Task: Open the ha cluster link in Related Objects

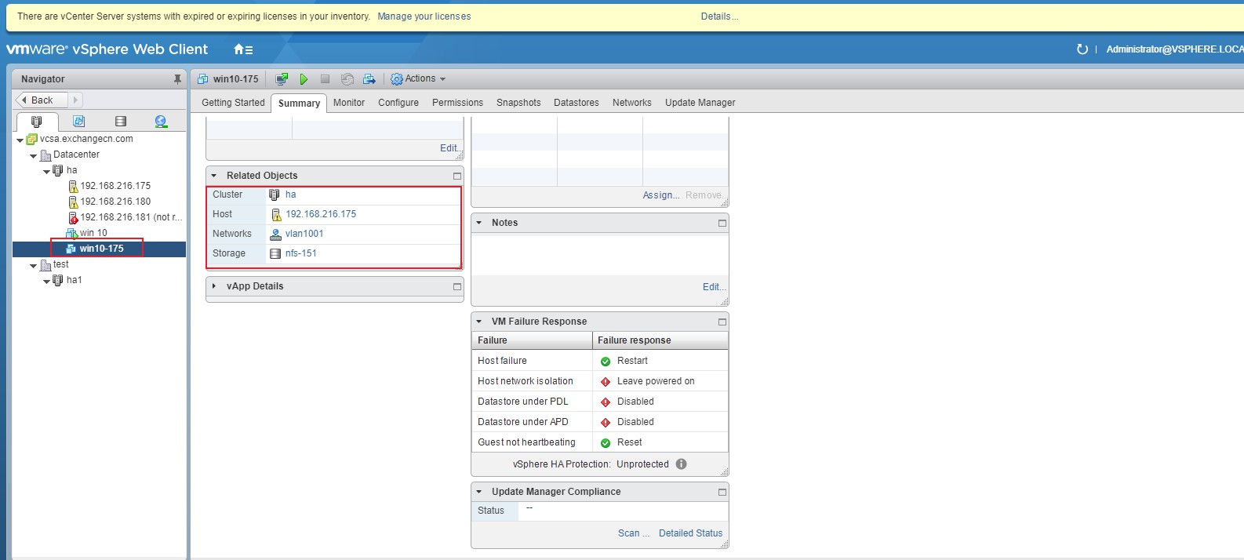Action: pos(290,195)
